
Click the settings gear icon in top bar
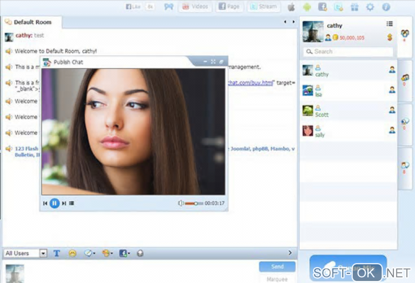(370, 7)
